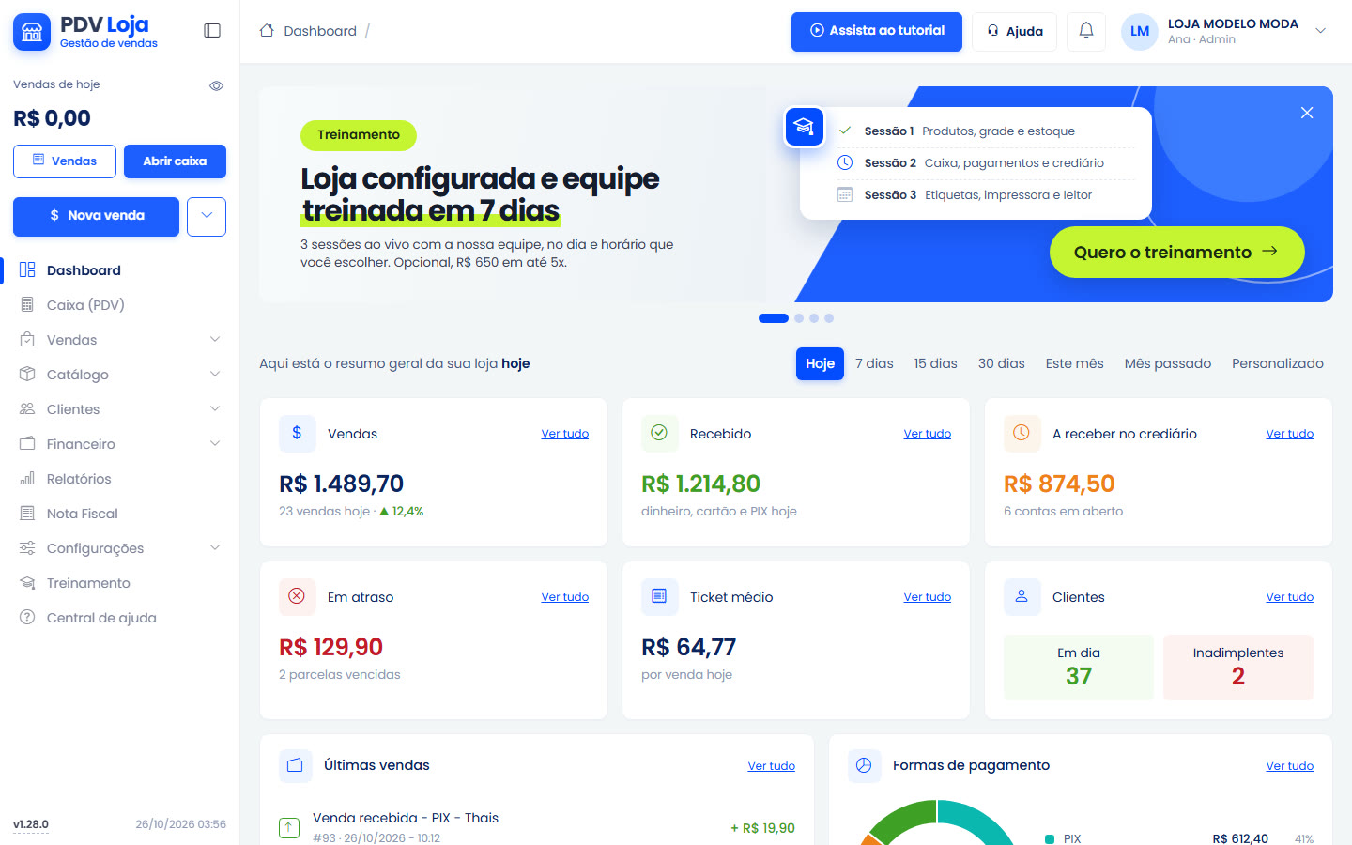Click Ver tudo on the Recebido card
Viewport: 1352px width, 845px height.
click(928, 434)
